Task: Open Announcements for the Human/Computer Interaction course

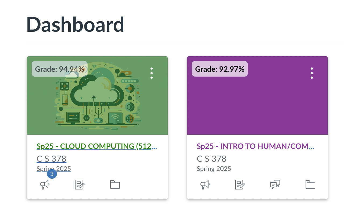Action: tap(205, 185)
